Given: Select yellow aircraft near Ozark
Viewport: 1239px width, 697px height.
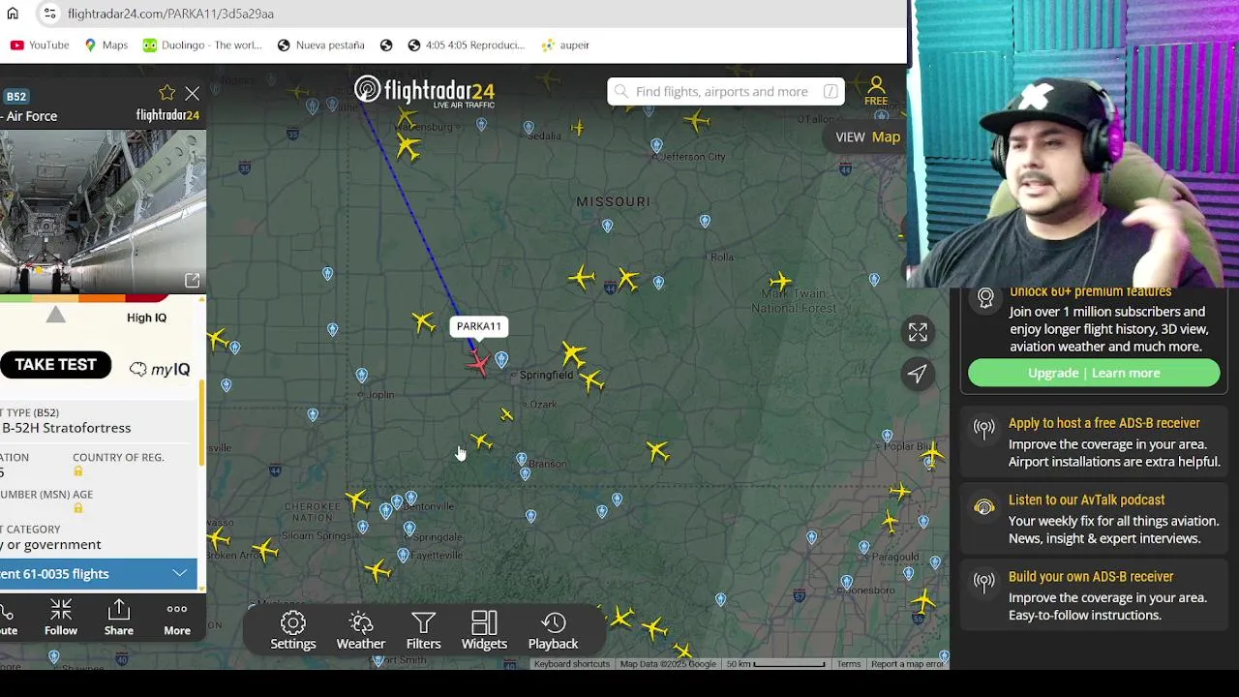Looking at the screenshot, I should tap(506, 414).
